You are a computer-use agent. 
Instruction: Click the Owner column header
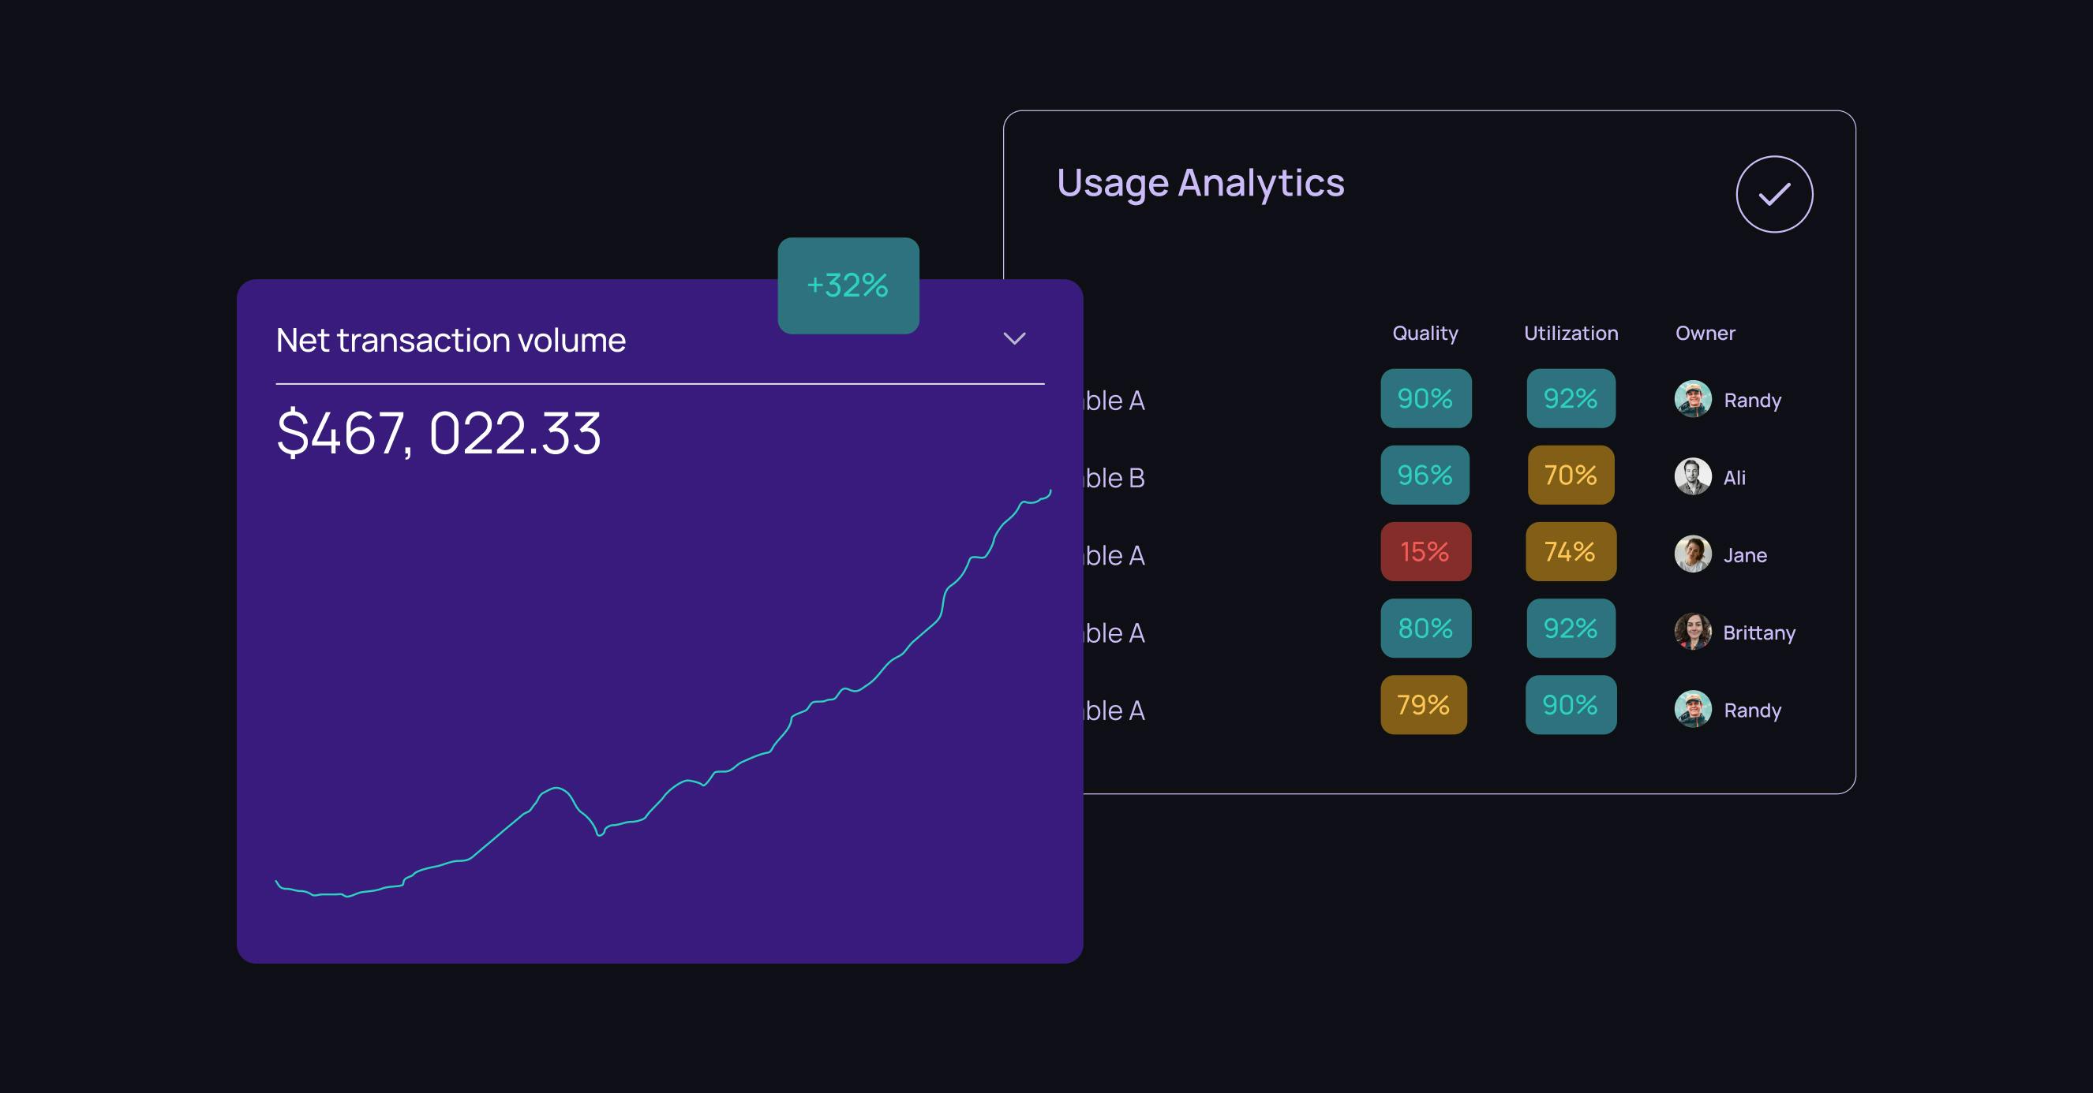(1705, 333)
